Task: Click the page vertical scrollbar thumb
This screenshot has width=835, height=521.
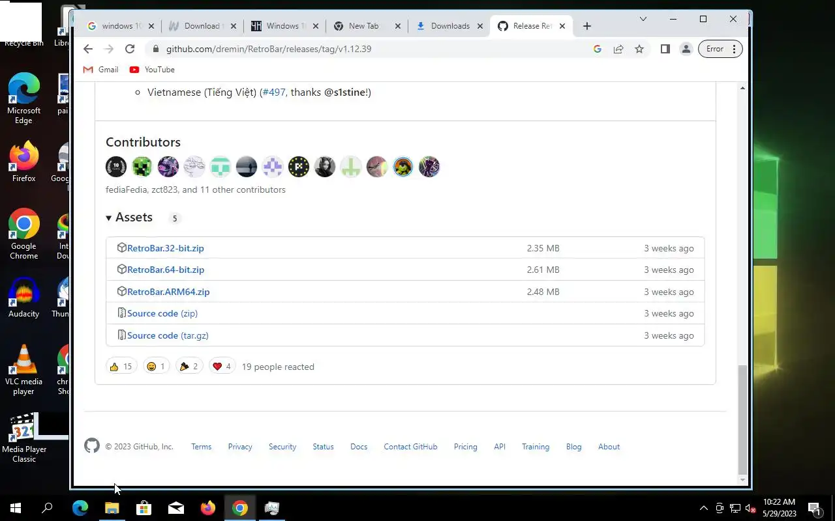Action: 742,419
